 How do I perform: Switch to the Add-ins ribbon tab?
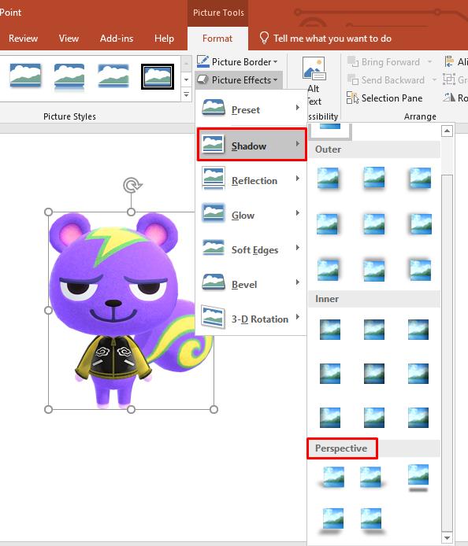tap(117, 39)
